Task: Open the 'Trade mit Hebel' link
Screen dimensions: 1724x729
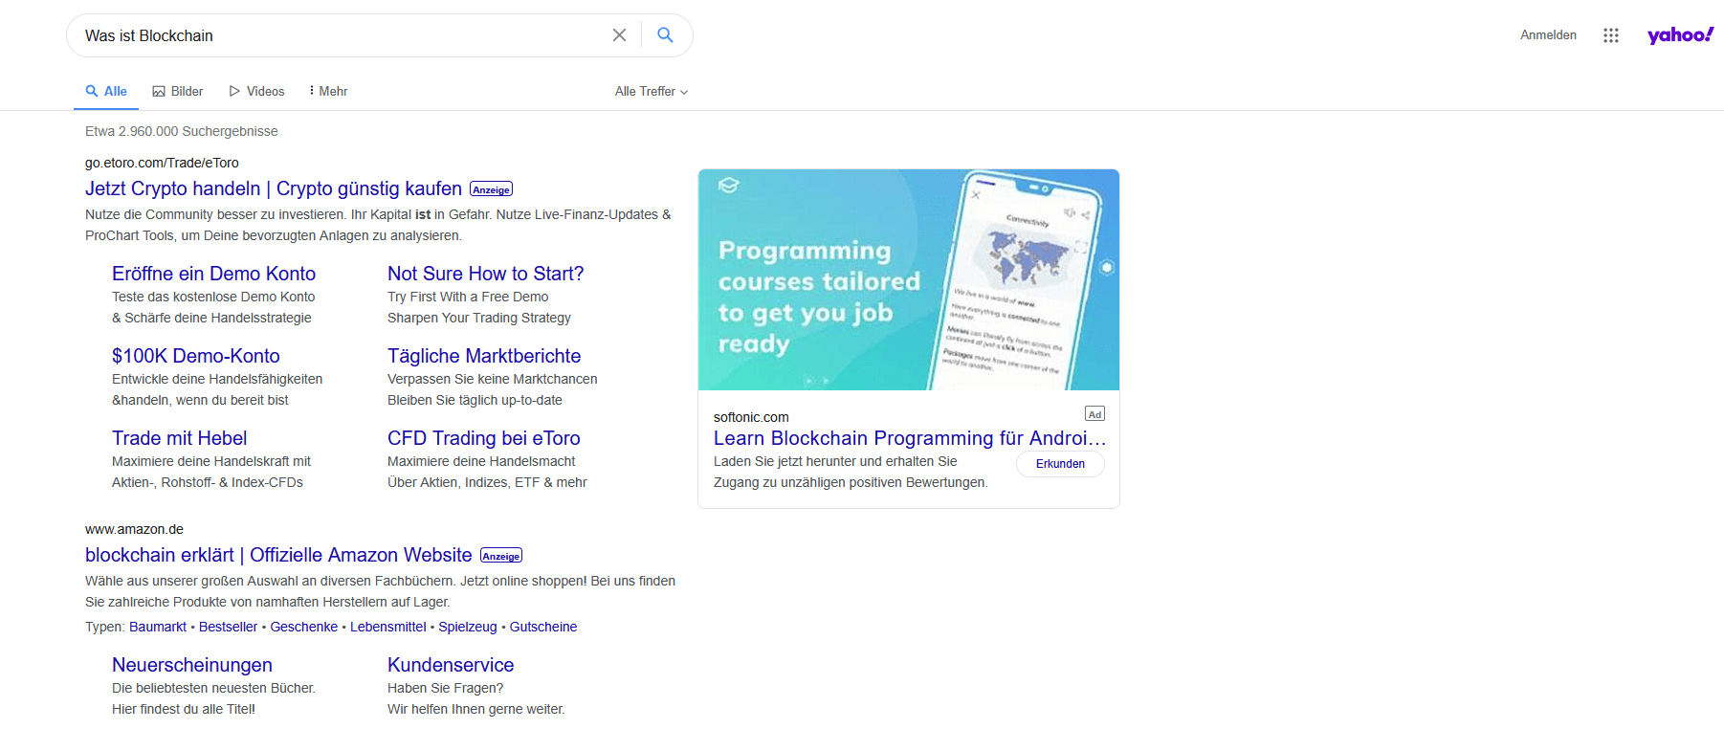Action: click(x=179, y=438)
